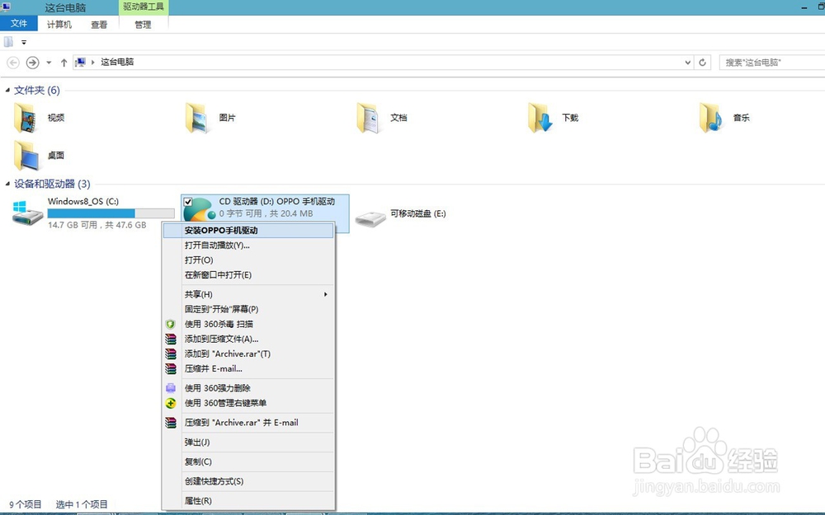Choose 属性(R) from context menu

pos(248,500)
